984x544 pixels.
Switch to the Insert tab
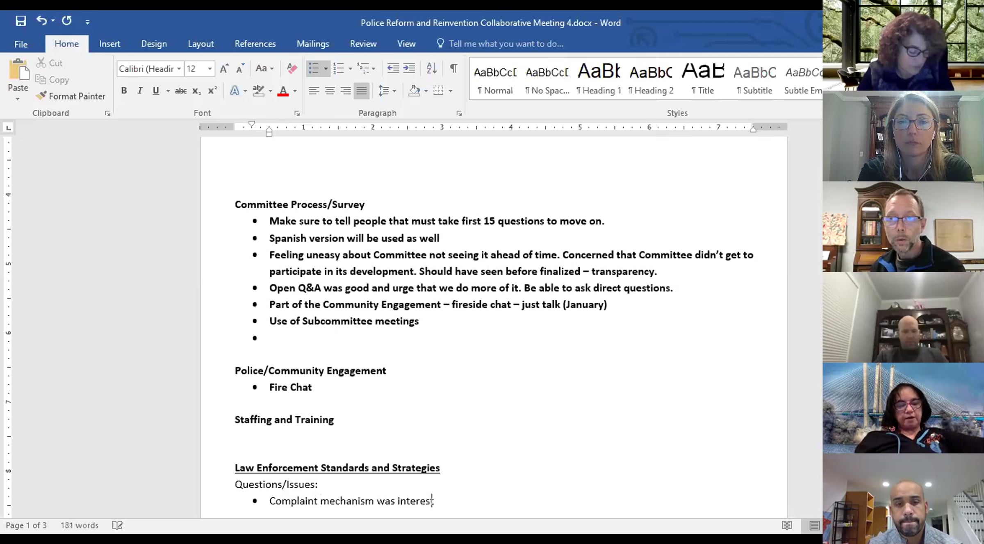coord(109,44)
